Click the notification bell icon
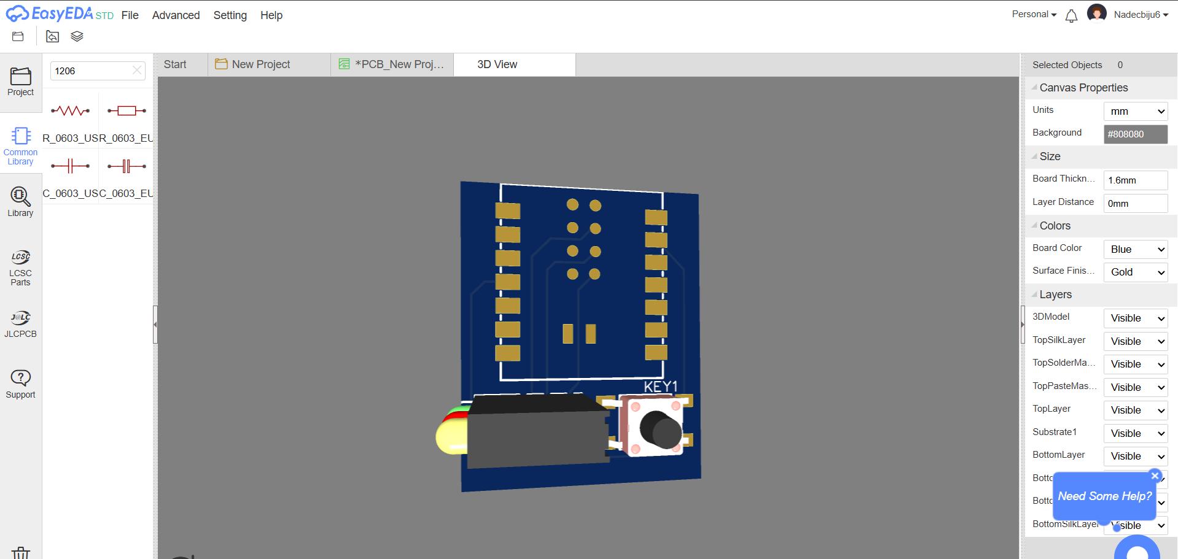1178x559 pixels. pos(1071,16)
